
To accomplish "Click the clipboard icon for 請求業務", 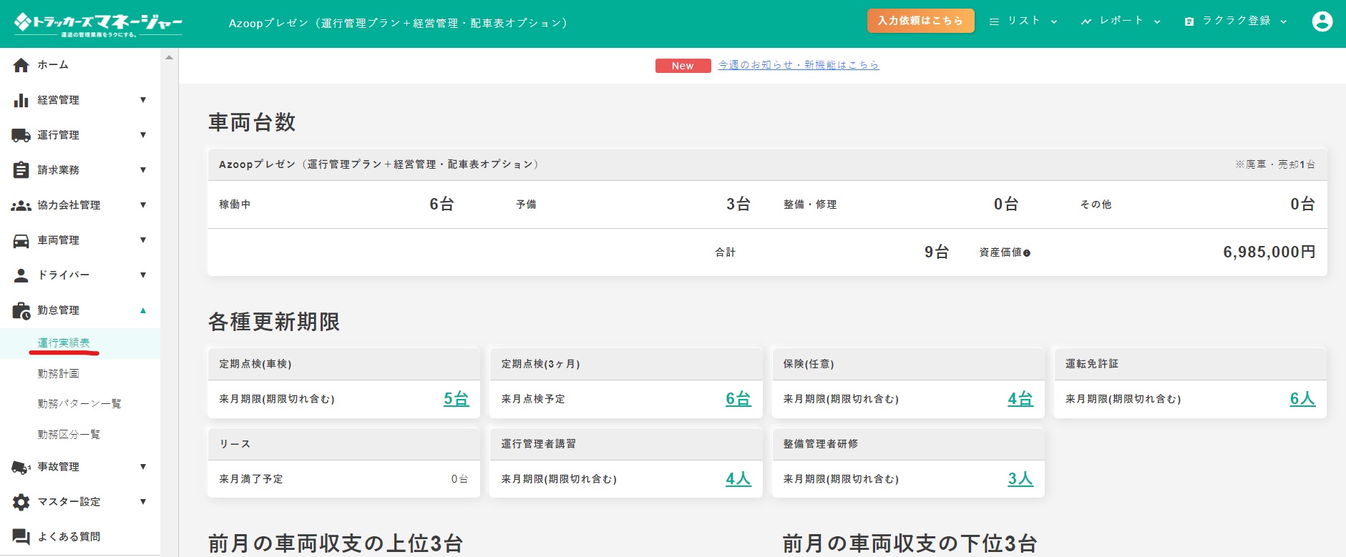I will [21, 170].
